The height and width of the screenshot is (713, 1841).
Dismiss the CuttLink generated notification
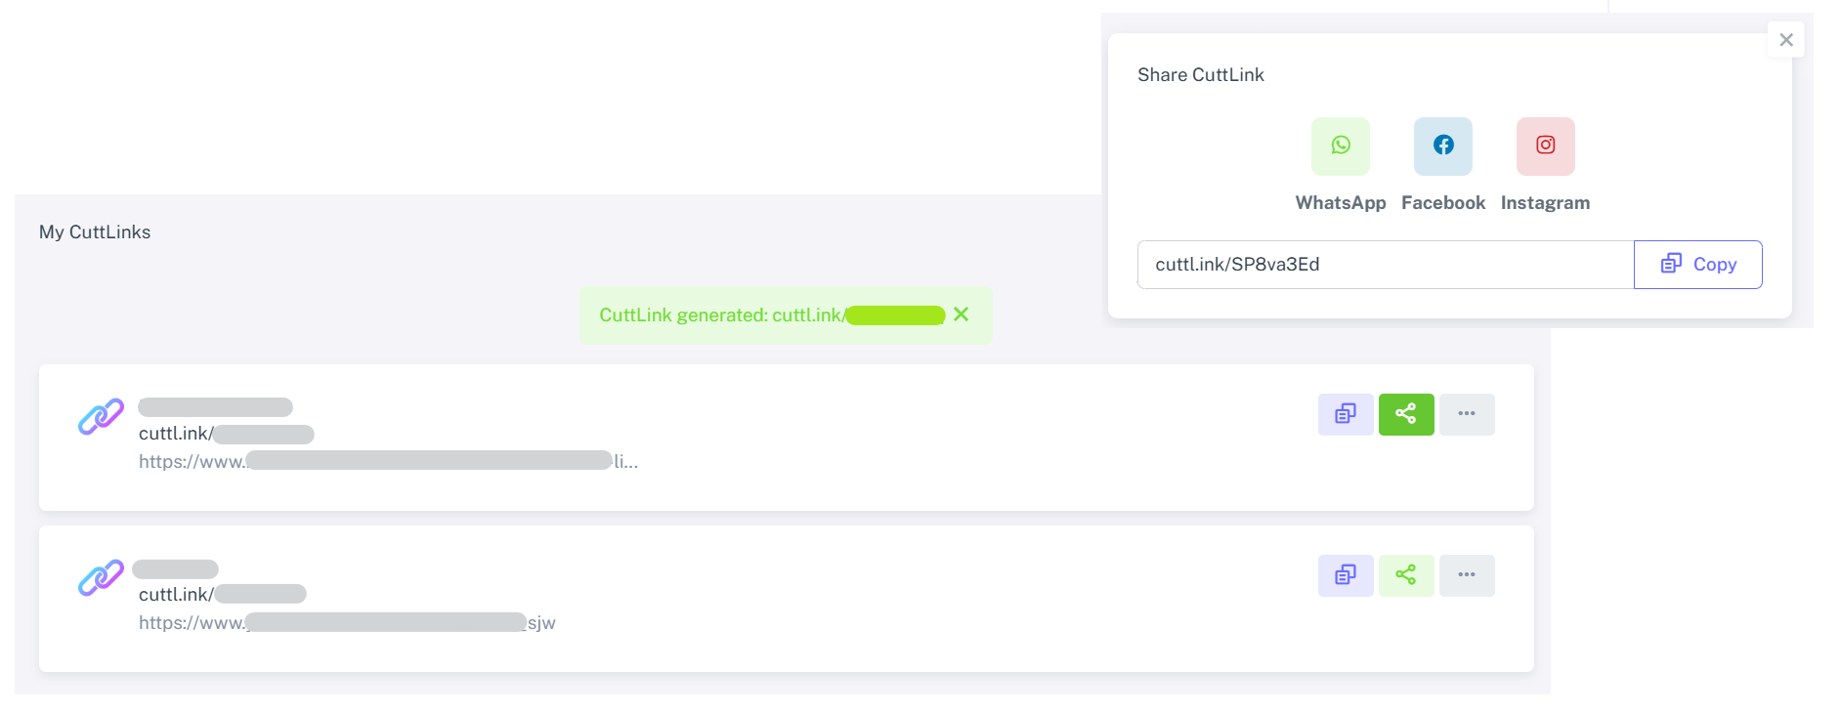pyautogui.click(x=961, y=315)
